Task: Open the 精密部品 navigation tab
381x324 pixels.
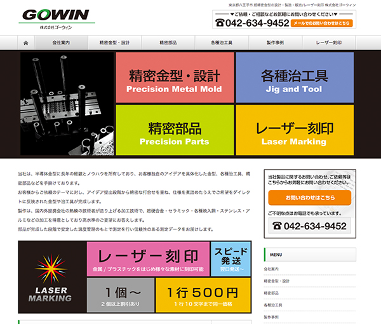Action: pyautogui.click(x=168, y=43)
